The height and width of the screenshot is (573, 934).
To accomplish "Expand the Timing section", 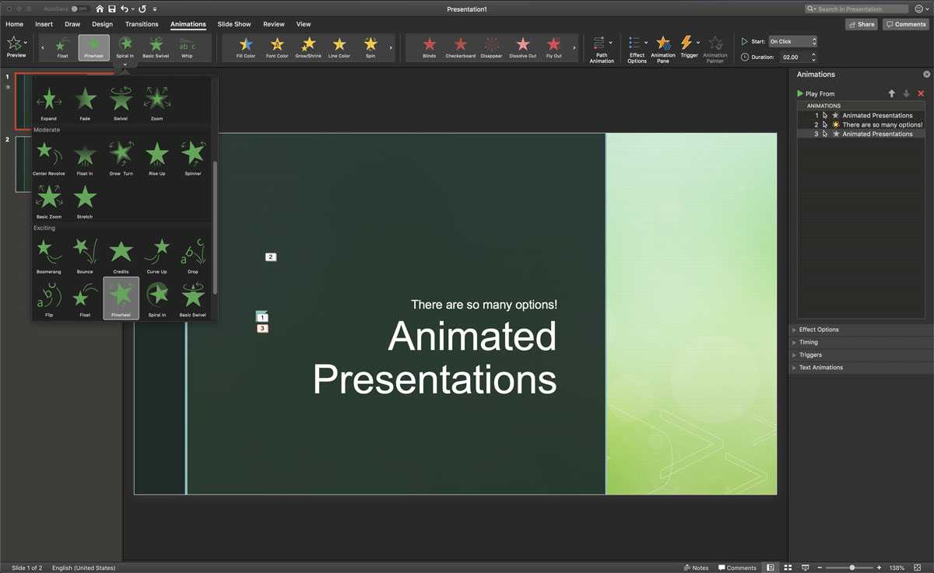I will tap(808, 342).
